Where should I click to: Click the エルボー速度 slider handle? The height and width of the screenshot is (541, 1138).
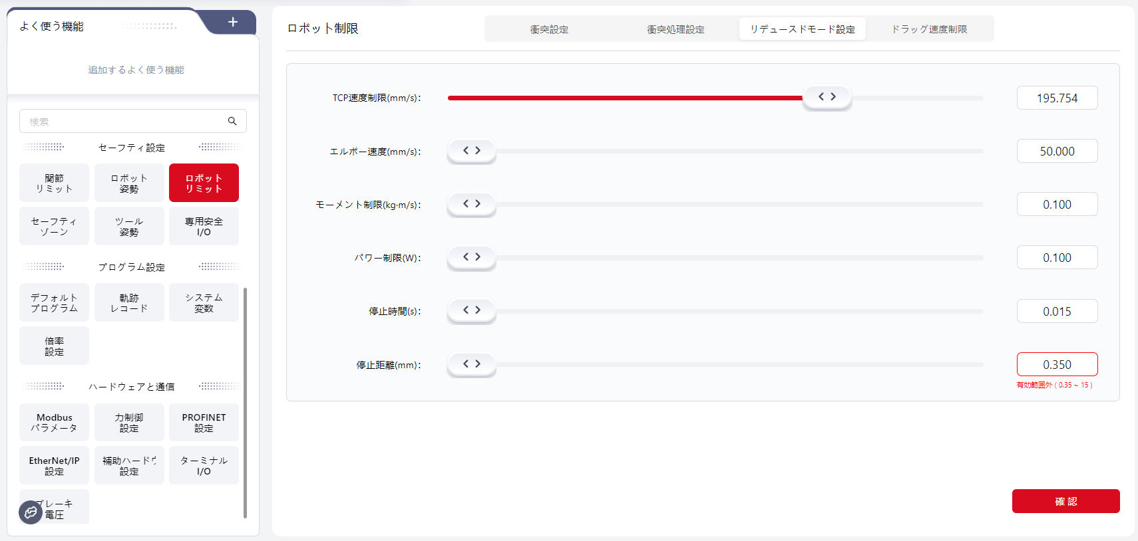point(471,151)
